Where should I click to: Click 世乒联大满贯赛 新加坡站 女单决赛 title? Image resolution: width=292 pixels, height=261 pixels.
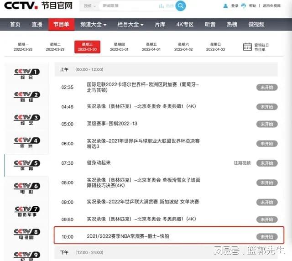pos(143,202)
